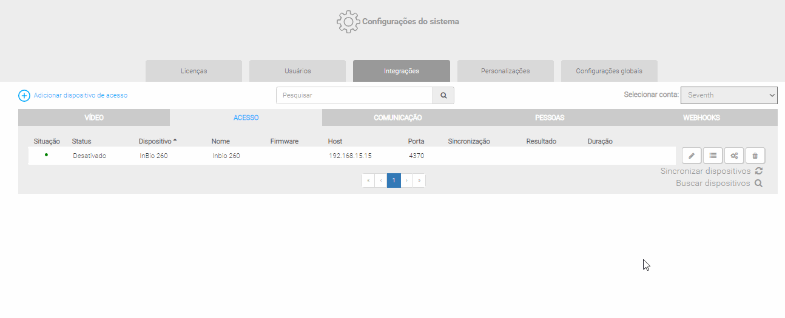
Task: Switch to the Licenças tab
Action: [194, 71]
